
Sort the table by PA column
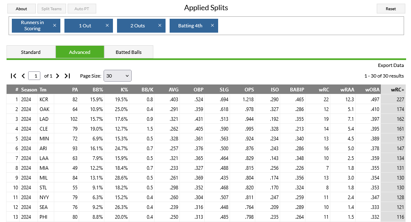pos(75,90)
